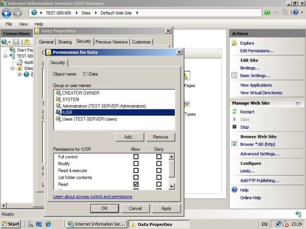Click the Start button on taskbar
Screen dimensions: 306x229
point(11,224)
